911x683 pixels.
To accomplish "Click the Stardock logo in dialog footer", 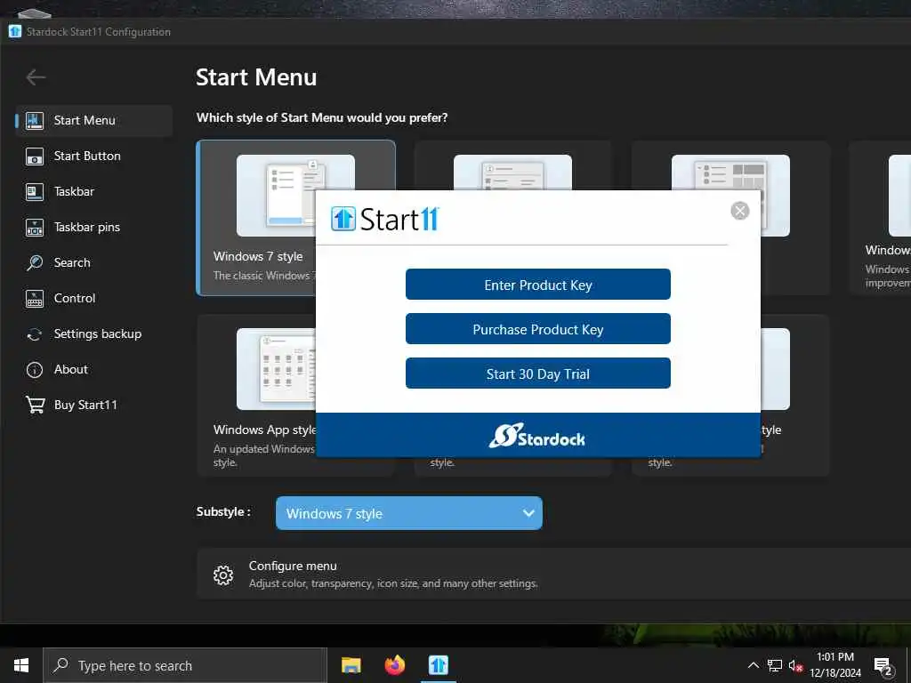I will pyautogui.click(x=536, y=436).
